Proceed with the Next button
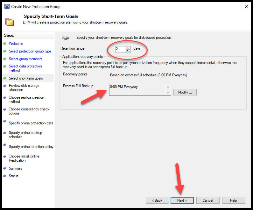This screenshot has height=210, width=253. [182, 200]
